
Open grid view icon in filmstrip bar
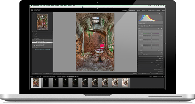pos(37,76)
